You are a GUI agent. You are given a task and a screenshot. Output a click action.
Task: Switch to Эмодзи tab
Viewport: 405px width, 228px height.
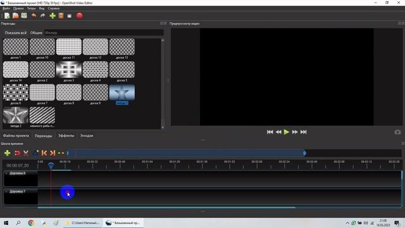click(x=87, y=136)
